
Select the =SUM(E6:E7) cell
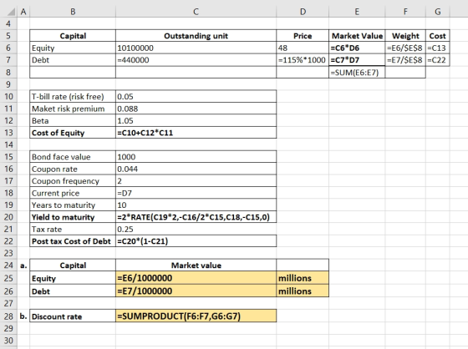point(357,72)
